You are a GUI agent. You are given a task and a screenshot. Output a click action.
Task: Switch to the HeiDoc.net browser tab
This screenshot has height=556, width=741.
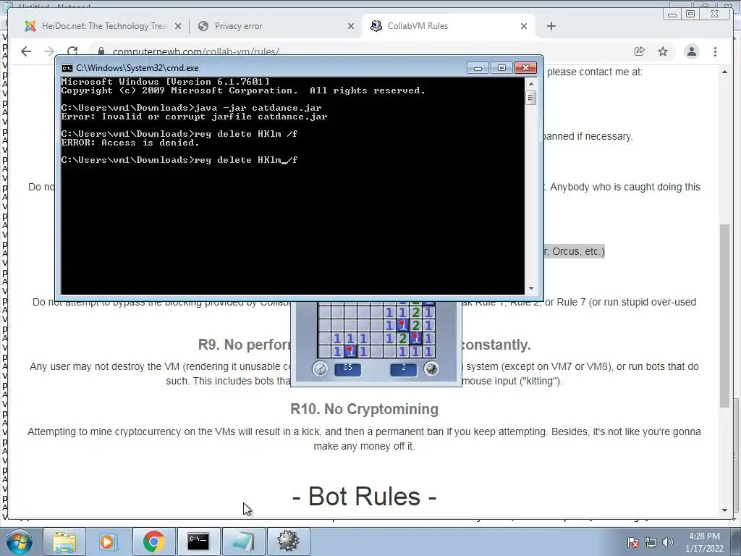(97, 26)
